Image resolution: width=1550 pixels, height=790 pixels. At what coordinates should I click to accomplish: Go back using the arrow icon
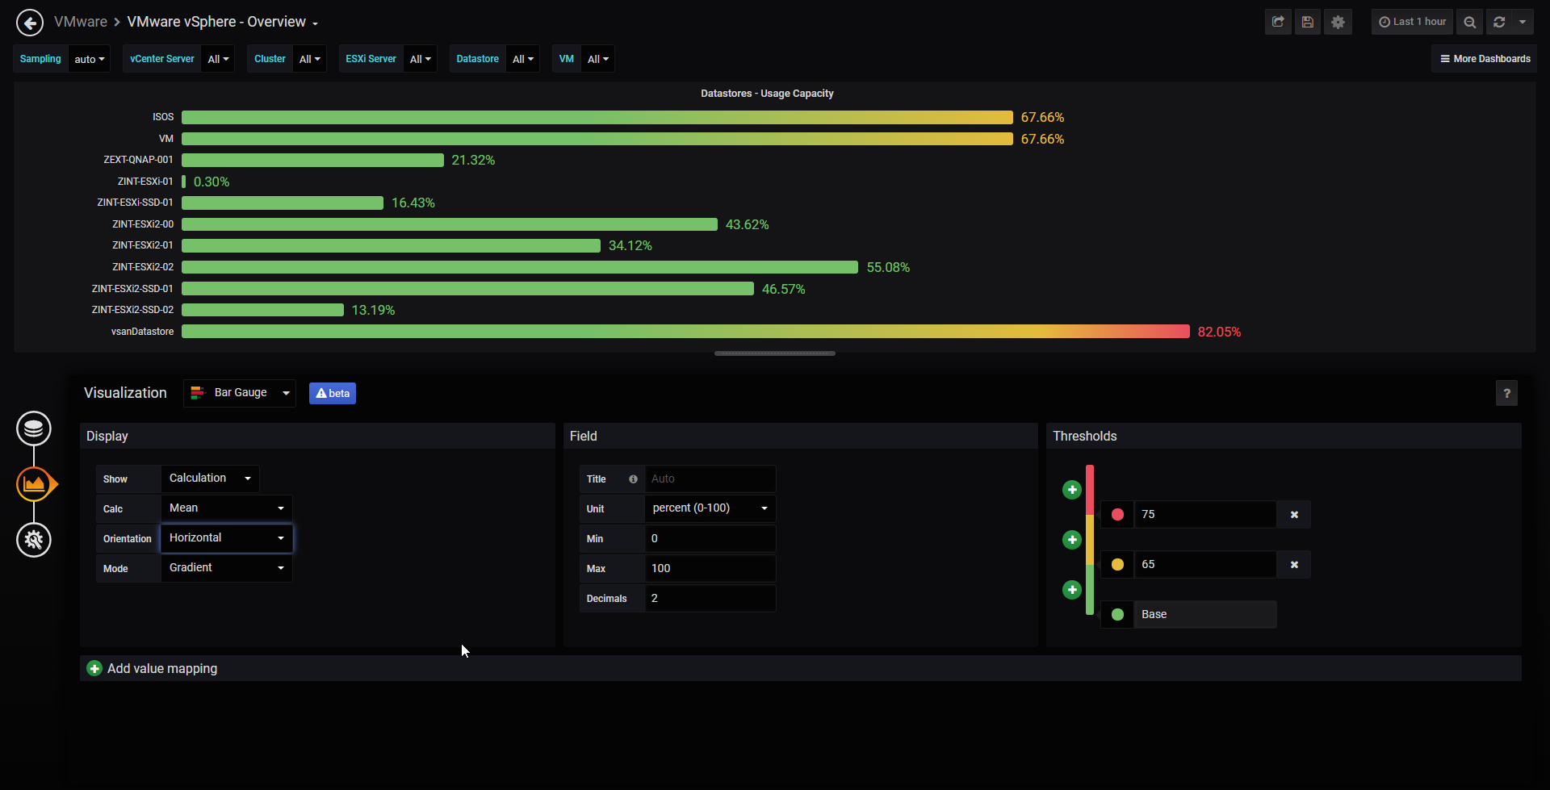(x=30, y=23)
